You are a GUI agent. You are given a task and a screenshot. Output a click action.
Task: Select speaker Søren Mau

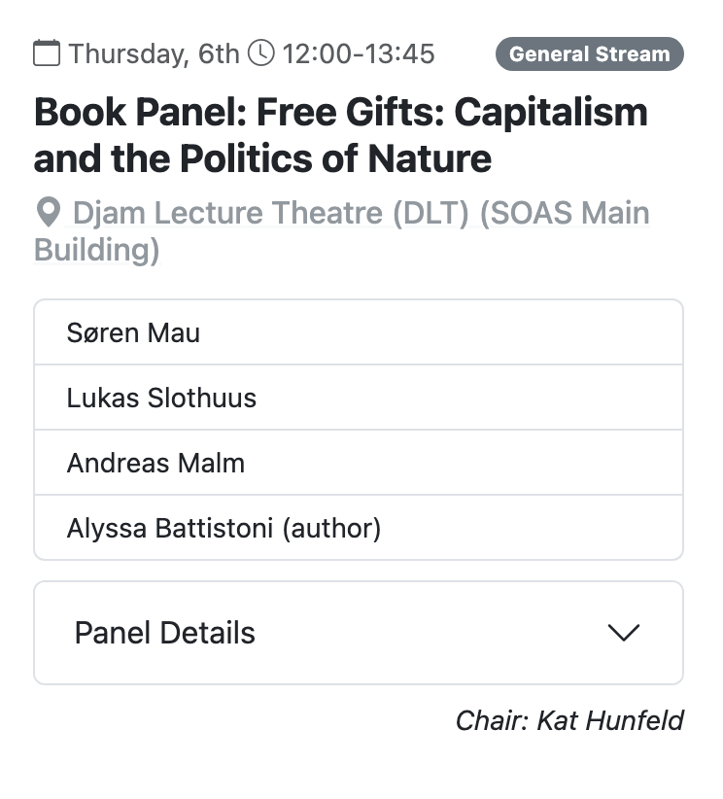(133, 332)
